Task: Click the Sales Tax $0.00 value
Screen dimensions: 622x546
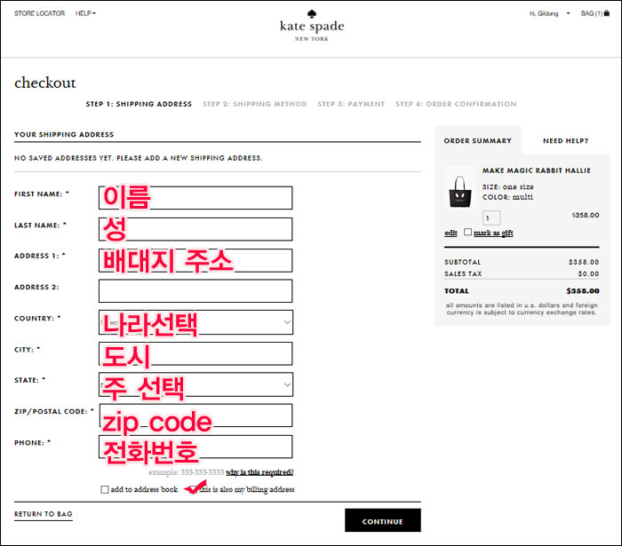Action: click(588, 273)
